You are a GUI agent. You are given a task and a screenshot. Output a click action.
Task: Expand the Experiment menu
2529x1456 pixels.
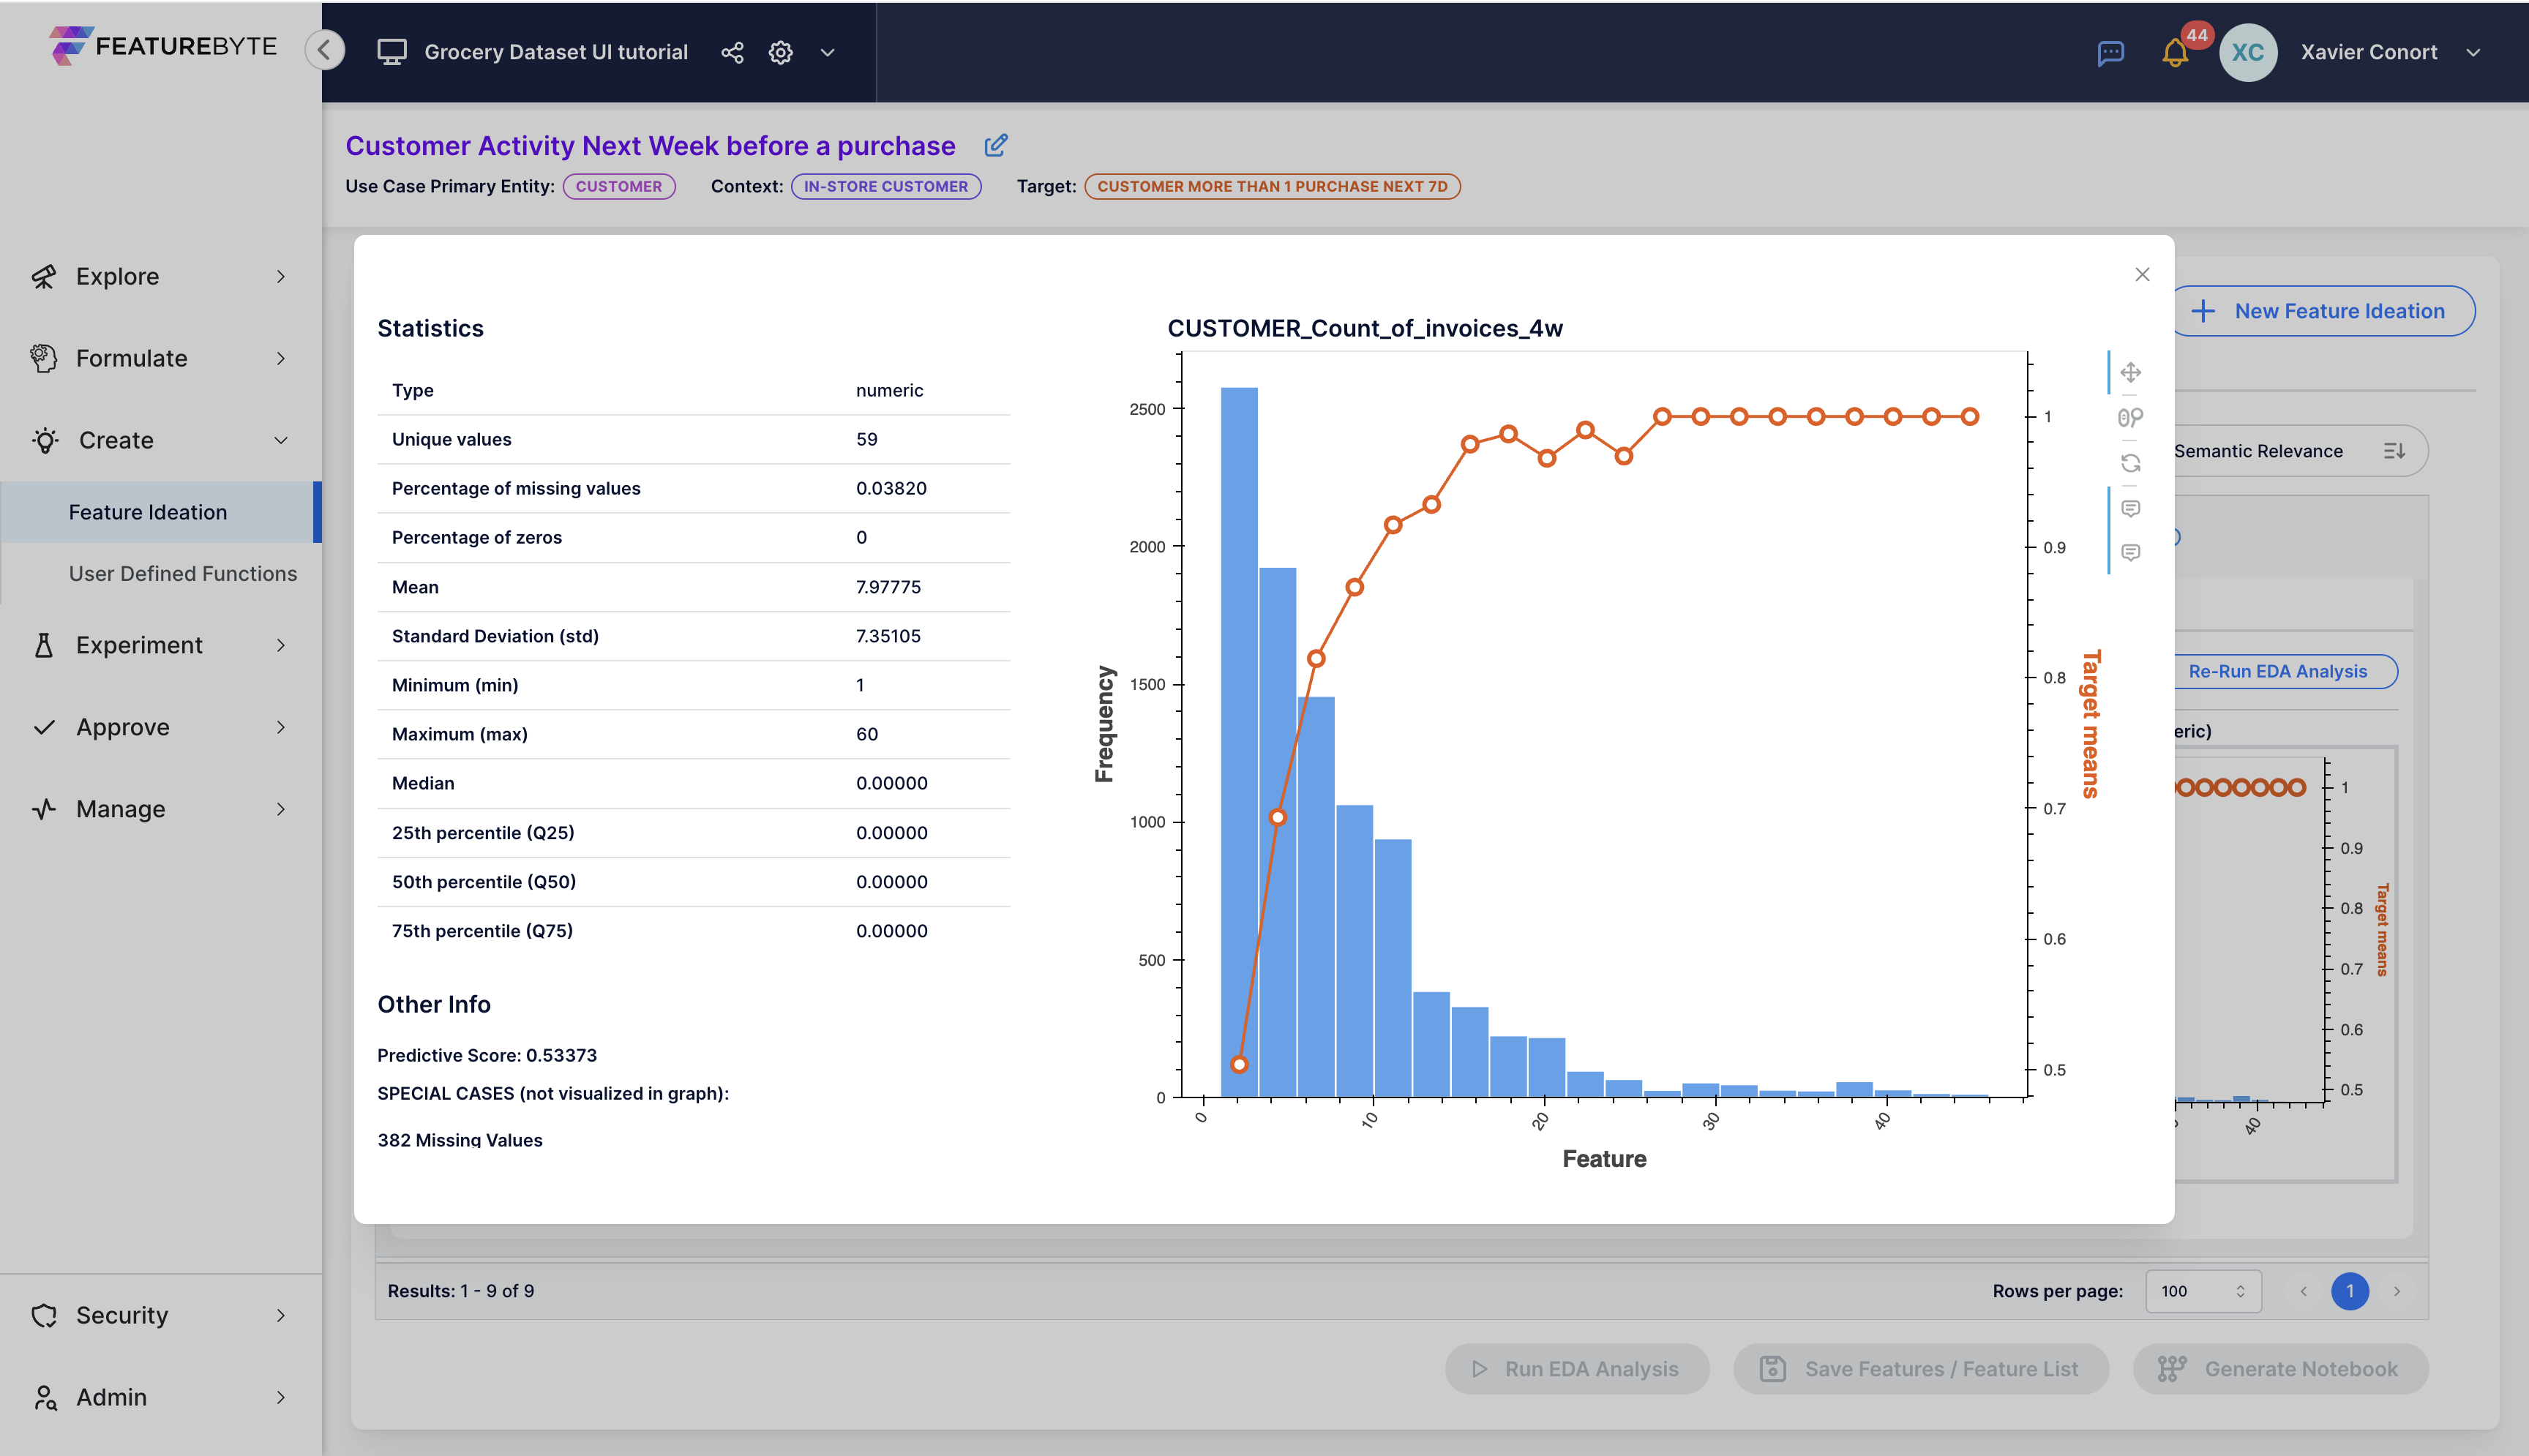[161, 646]
